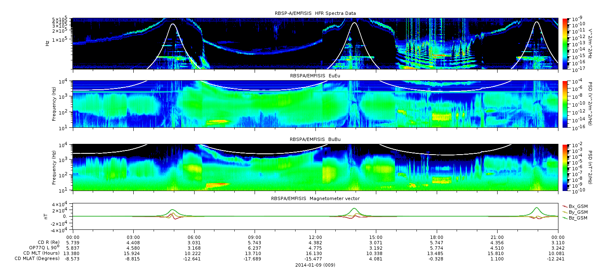Select the Bz_GSM legend entry
Screen dimensions: 599x272
[x=578, y=217]
